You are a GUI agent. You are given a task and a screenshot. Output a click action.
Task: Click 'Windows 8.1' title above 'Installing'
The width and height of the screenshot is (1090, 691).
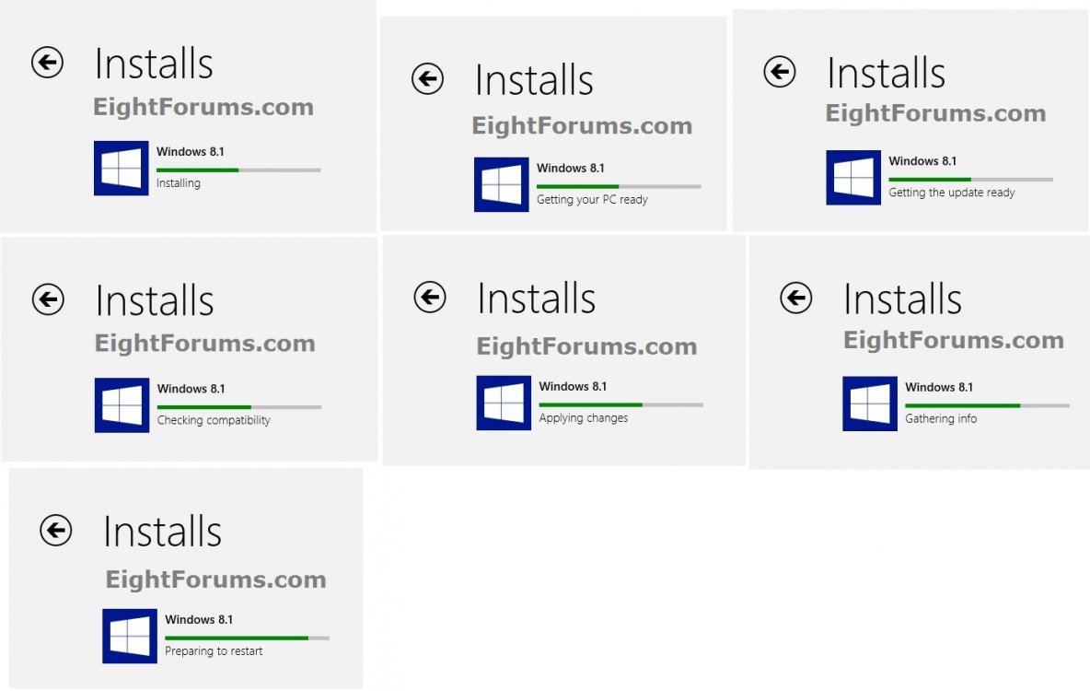point(190,152)
